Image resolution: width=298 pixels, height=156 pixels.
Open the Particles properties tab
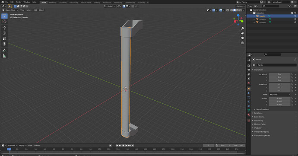[249, 97]
